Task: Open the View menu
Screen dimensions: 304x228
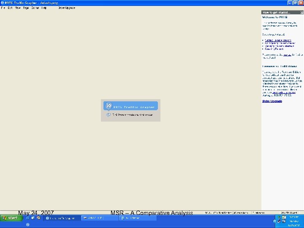Action: pos(18,8)
